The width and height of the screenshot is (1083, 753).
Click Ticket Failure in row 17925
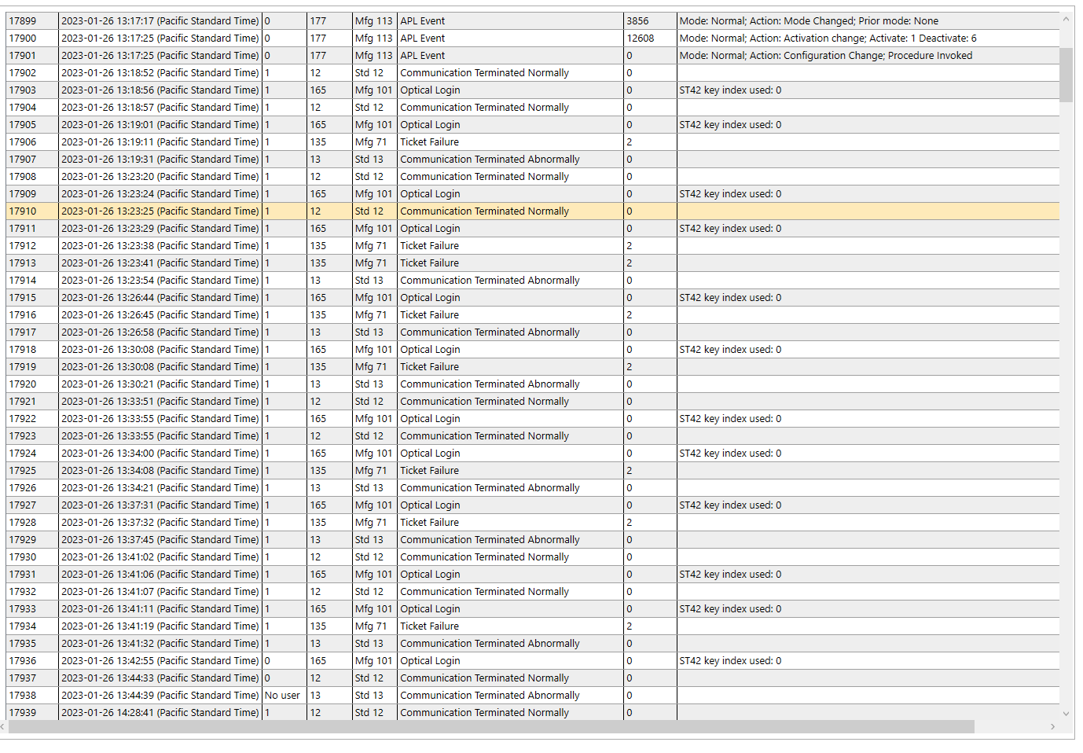coord(429,471)
